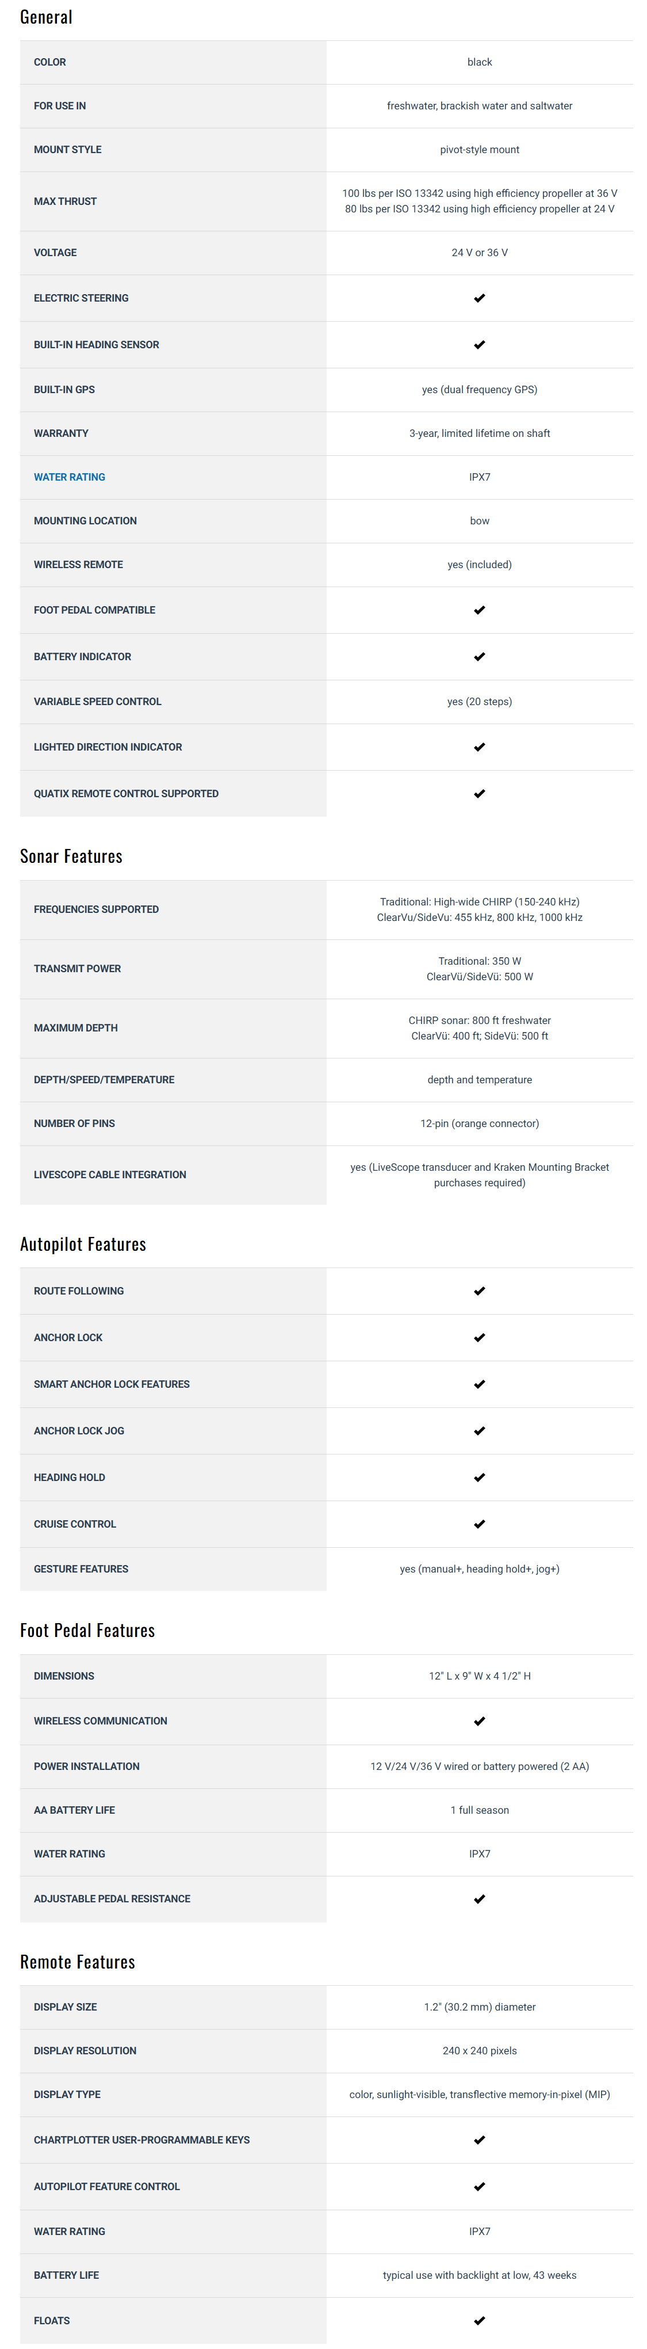Click the Lighted Direction Indicator checkmark
Screen dimensions: 647x2349
pyautogui.click(x=479, y=747)
